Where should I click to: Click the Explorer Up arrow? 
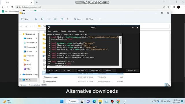34,26
